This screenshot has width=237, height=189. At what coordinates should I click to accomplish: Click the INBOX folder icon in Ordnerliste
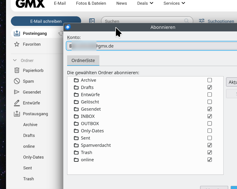(x=76, y=116)
